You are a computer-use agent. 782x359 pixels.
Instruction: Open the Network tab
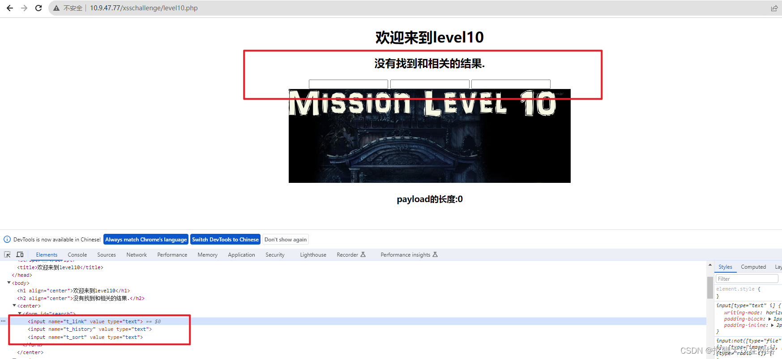click(x=137, y=254)
